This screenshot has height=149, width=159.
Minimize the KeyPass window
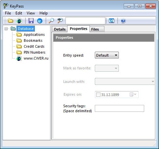(129, 6)
